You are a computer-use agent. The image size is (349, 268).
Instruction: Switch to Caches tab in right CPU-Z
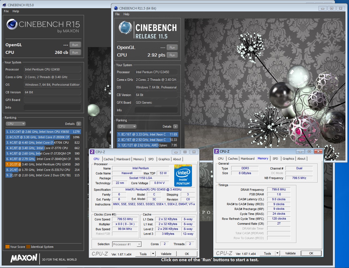click(x=233, y=159)
